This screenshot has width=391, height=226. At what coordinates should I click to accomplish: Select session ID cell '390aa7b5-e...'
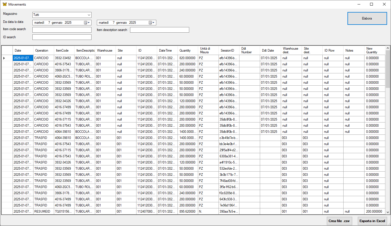[x=229, y=211]
